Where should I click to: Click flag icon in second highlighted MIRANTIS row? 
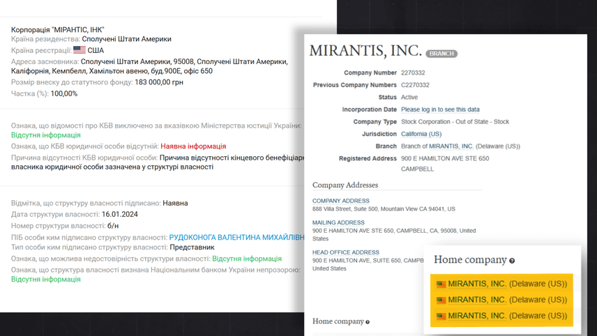click(441, 300)
